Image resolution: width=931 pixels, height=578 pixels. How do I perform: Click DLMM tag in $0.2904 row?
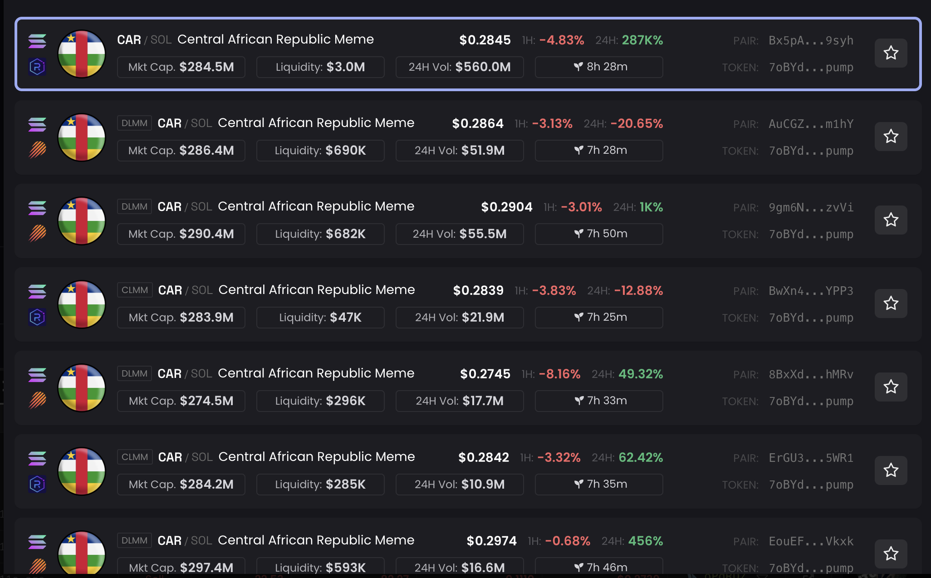tap(134, 206)
